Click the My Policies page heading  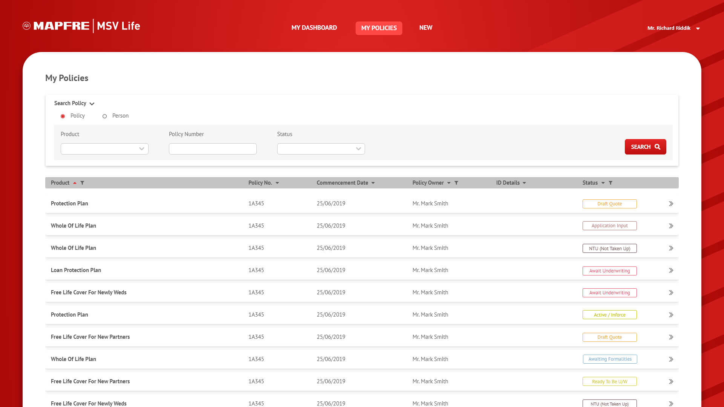pyautogui.click(x=67, y=78)
